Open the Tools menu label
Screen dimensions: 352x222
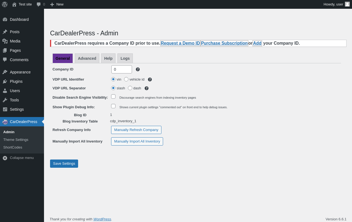pos(14,100)
